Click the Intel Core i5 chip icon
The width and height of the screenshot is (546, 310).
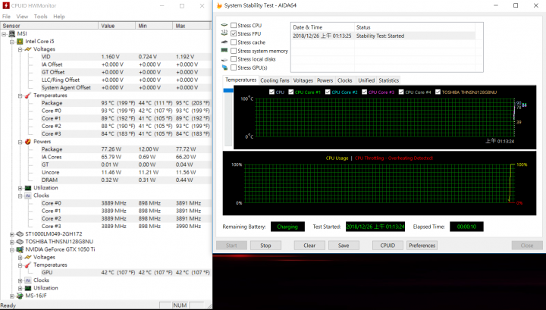tap(20, 42)
